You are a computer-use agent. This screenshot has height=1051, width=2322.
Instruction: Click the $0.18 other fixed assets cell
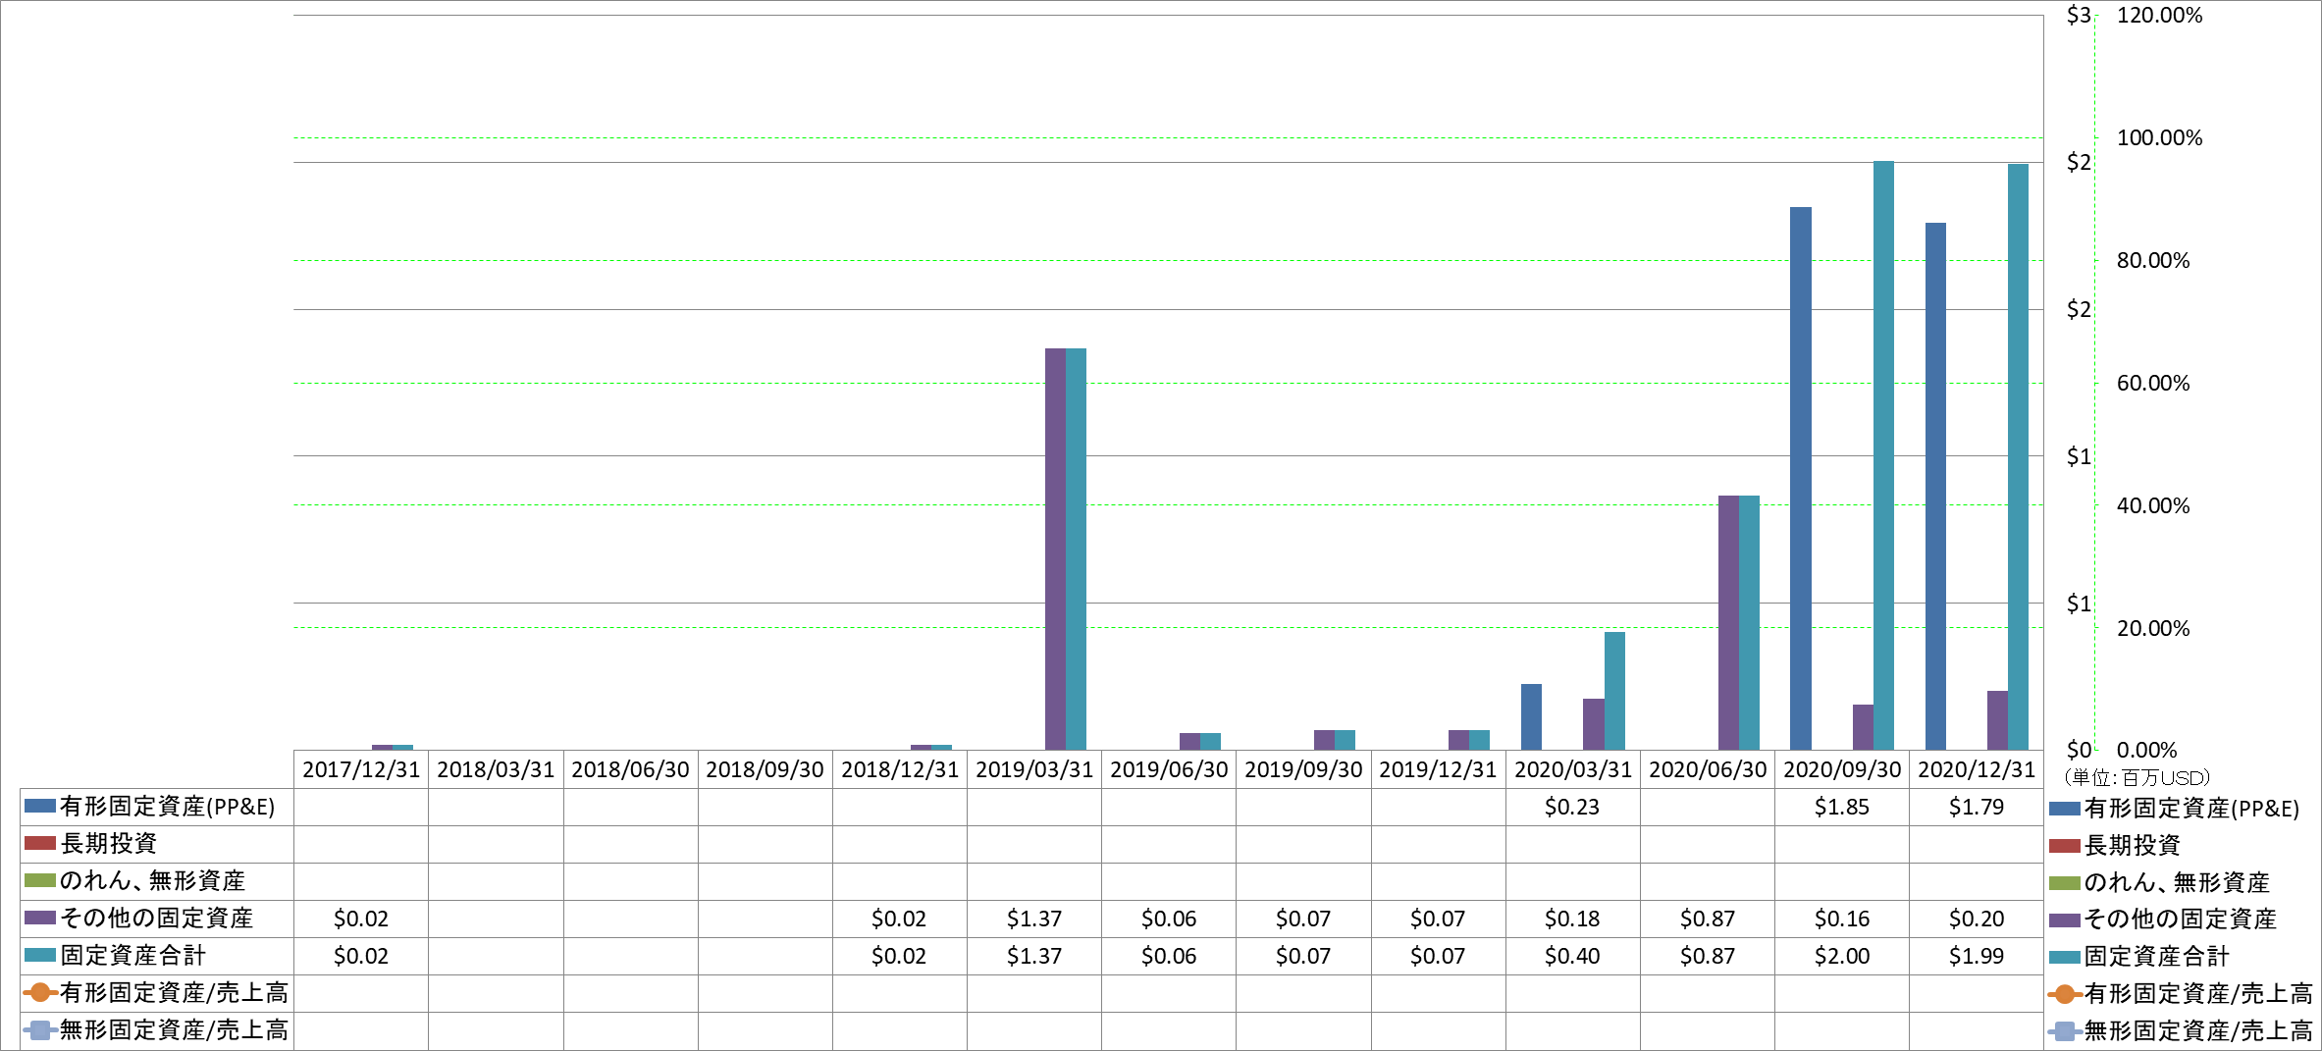click(1572, 919)
